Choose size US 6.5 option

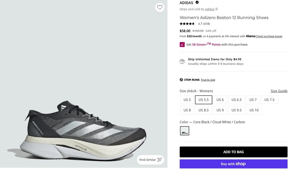coord(237,100)
